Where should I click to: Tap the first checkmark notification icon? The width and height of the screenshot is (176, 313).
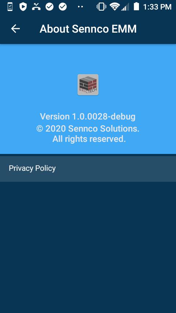coord(49,7)
